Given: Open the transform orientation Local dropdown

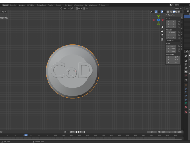Looking at the screenshot, I should coord(65,8).
